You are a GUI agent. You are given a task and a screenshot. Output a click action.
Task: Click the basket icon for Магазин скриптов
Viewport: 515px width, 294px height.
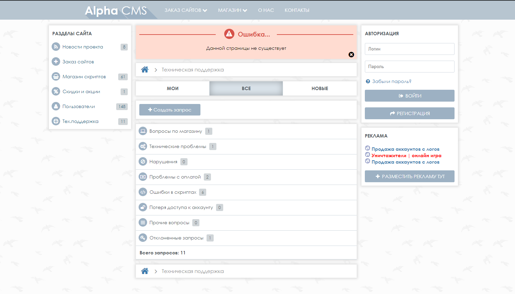click(56, 77)
